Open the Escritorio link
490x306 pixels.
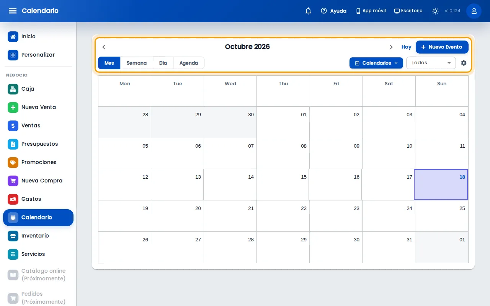click(408, 11)
